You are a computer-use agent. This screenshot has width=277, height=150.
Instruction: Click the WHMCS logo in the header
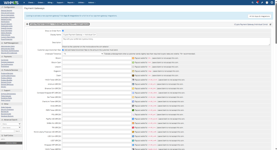pos(11,3)
